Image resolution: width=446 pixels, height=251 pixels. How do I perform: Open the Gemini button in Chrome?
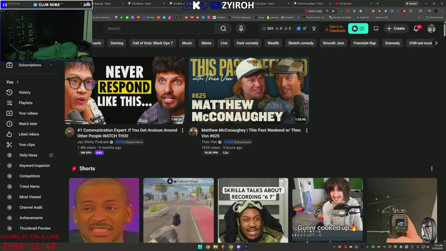(411, 3)
